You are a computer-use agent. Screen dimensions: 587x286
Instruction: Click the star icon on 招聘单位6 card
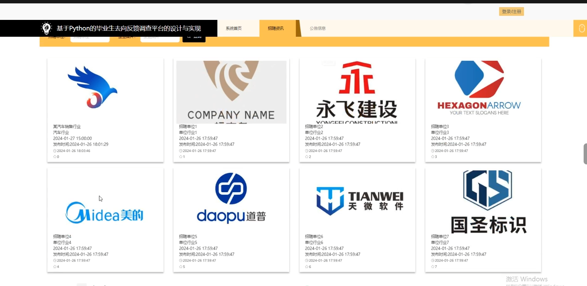coord(306,266)
